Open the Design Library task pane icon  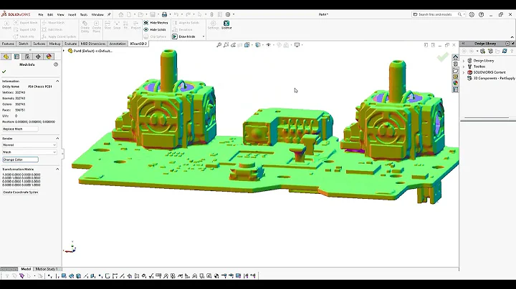pyautogui.click(x=456, y=64)
